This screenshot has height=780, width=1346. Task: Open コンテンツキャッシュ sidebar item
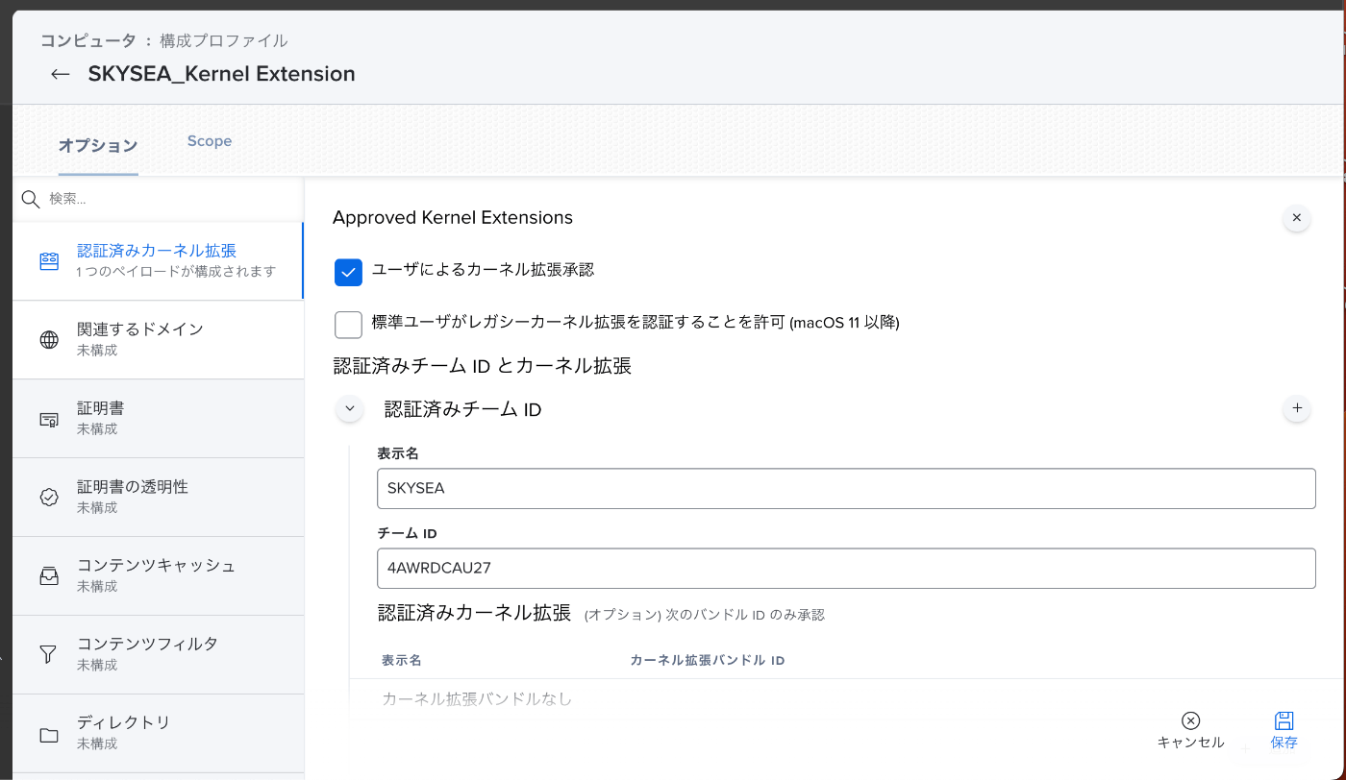point(158,576)
